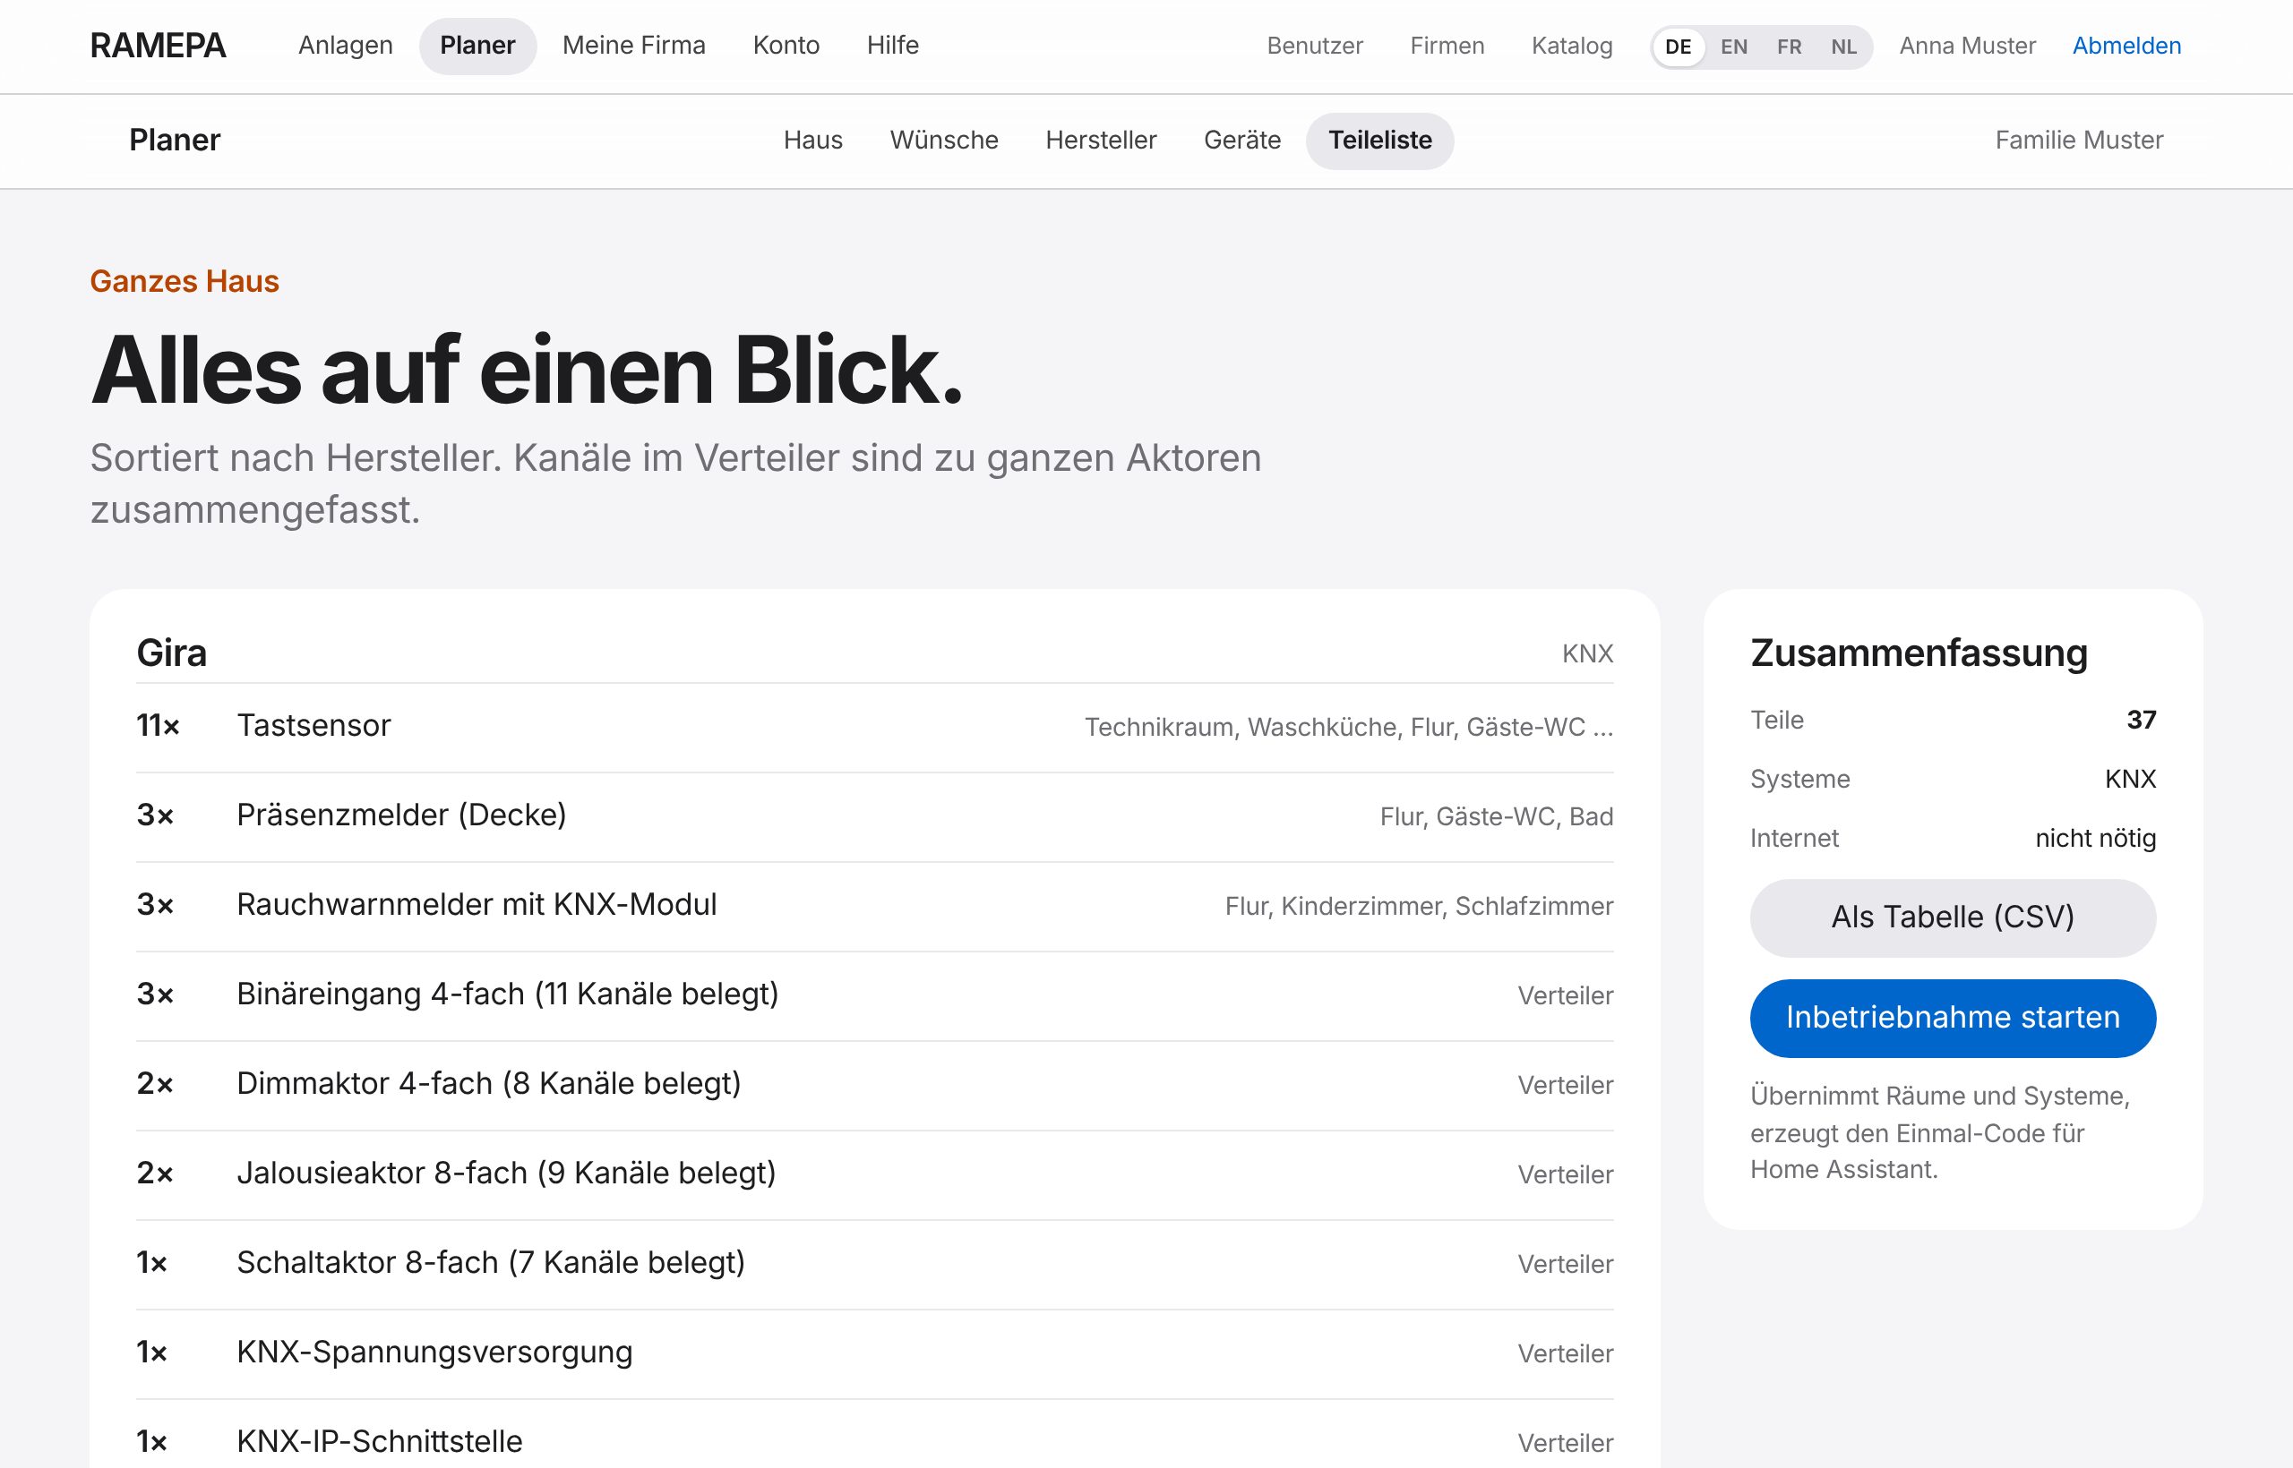
Task: Open Firmen admin link
Action: [x=1447, y=46]
